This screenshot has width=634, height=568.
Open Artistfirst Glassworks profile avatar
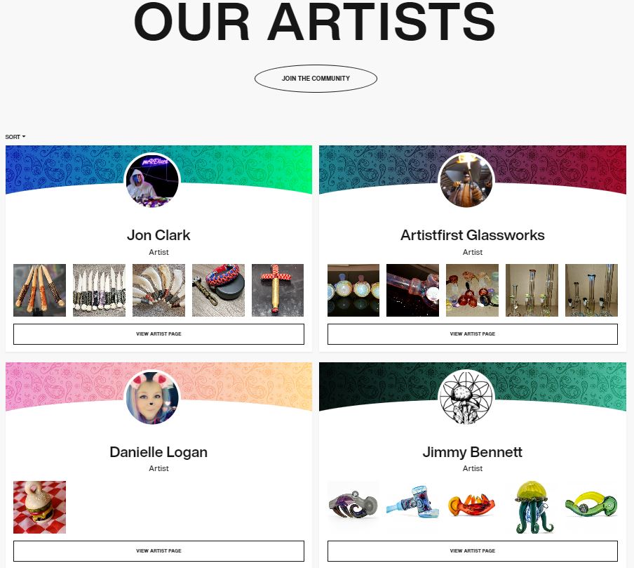click(x=466, y=180)
